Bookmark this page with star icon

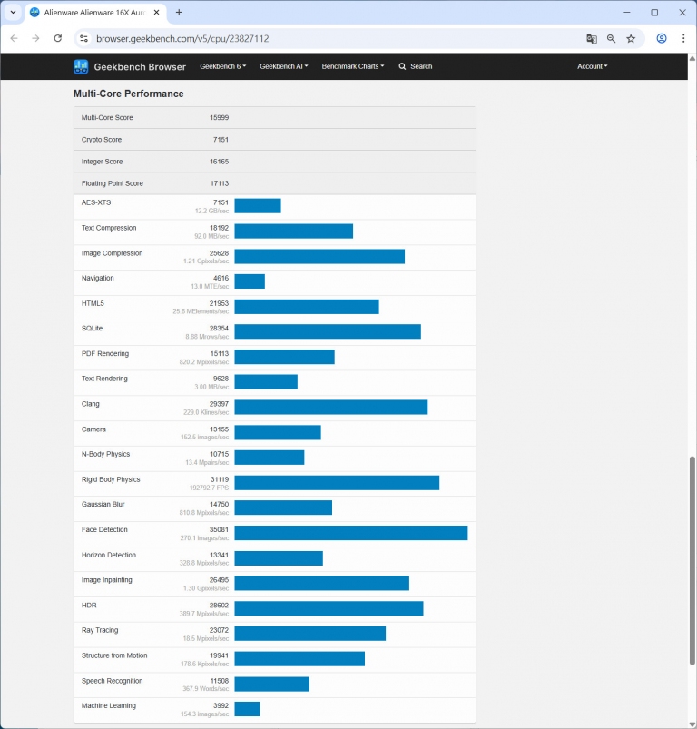[x=631, y=39]
